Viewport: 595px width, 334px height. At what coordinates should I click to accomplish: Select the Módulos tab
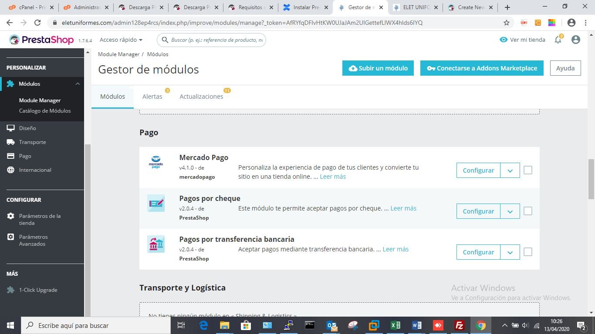point(112,97)
